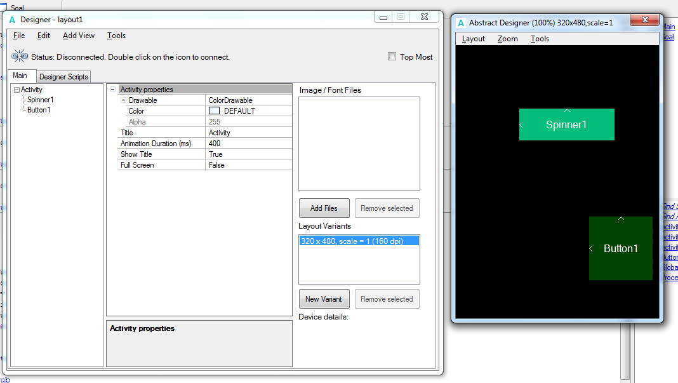Select Spinner1 in the views tree
This screenshot has height=383, width=678.
point(40,100)
